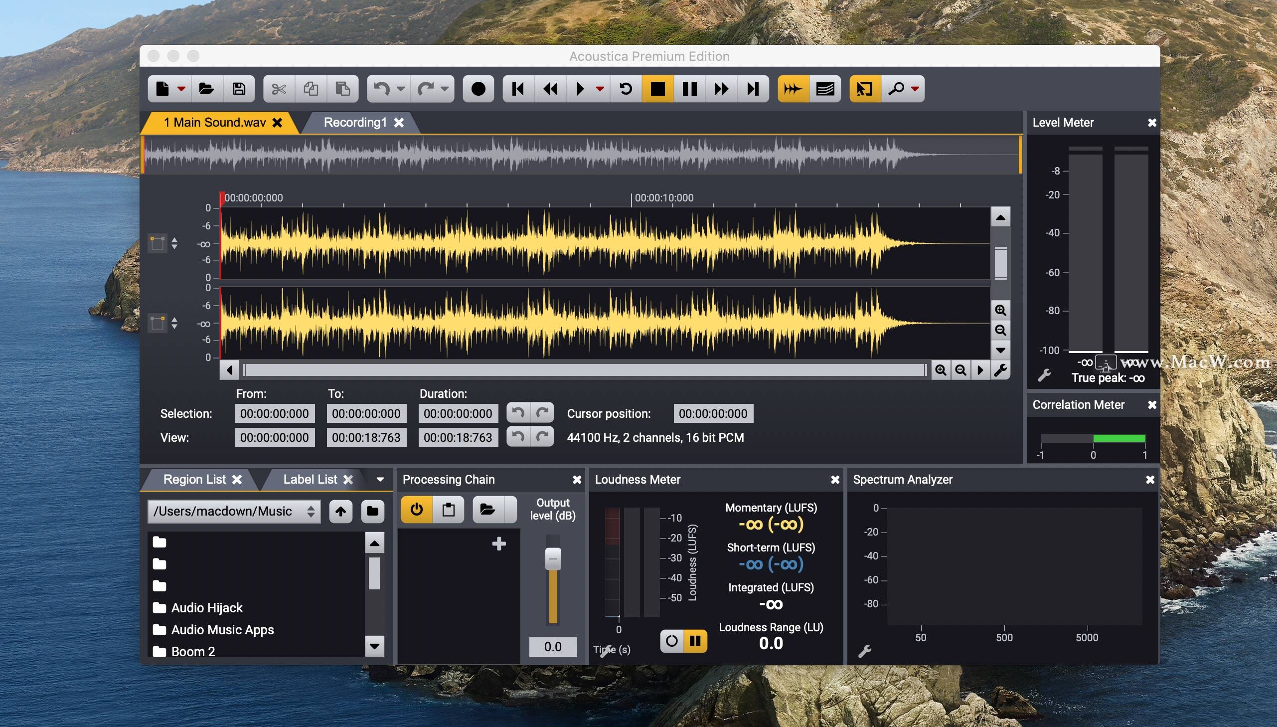This screenshot has width=1277, height=727.
Task: Expand the file browser folder navigation dropdown
Action: (x=313, y=511)
